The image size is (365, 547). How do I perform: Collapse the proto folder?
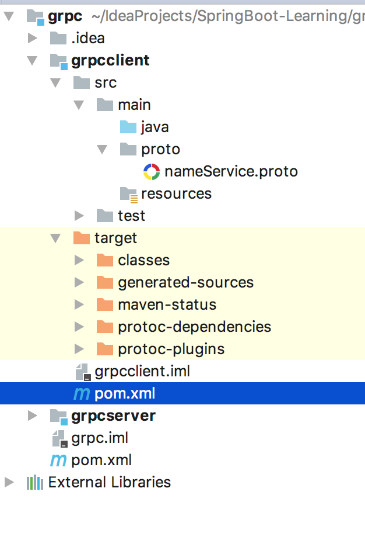point(103,149)
